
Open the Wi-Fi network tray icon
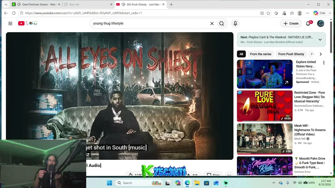coord(295,183)
